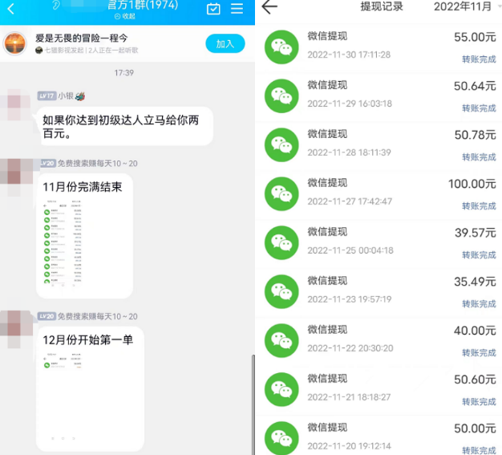Open the 2022年11月 month selector
Image resolution: width=502 pixels, height=455 pixels.
pos(464,7)
